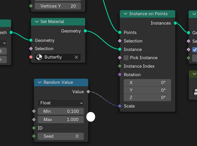Click Instance on Points Selection socket
The width and height of the screenshot is (197, 146).
[x=120, y=41]
